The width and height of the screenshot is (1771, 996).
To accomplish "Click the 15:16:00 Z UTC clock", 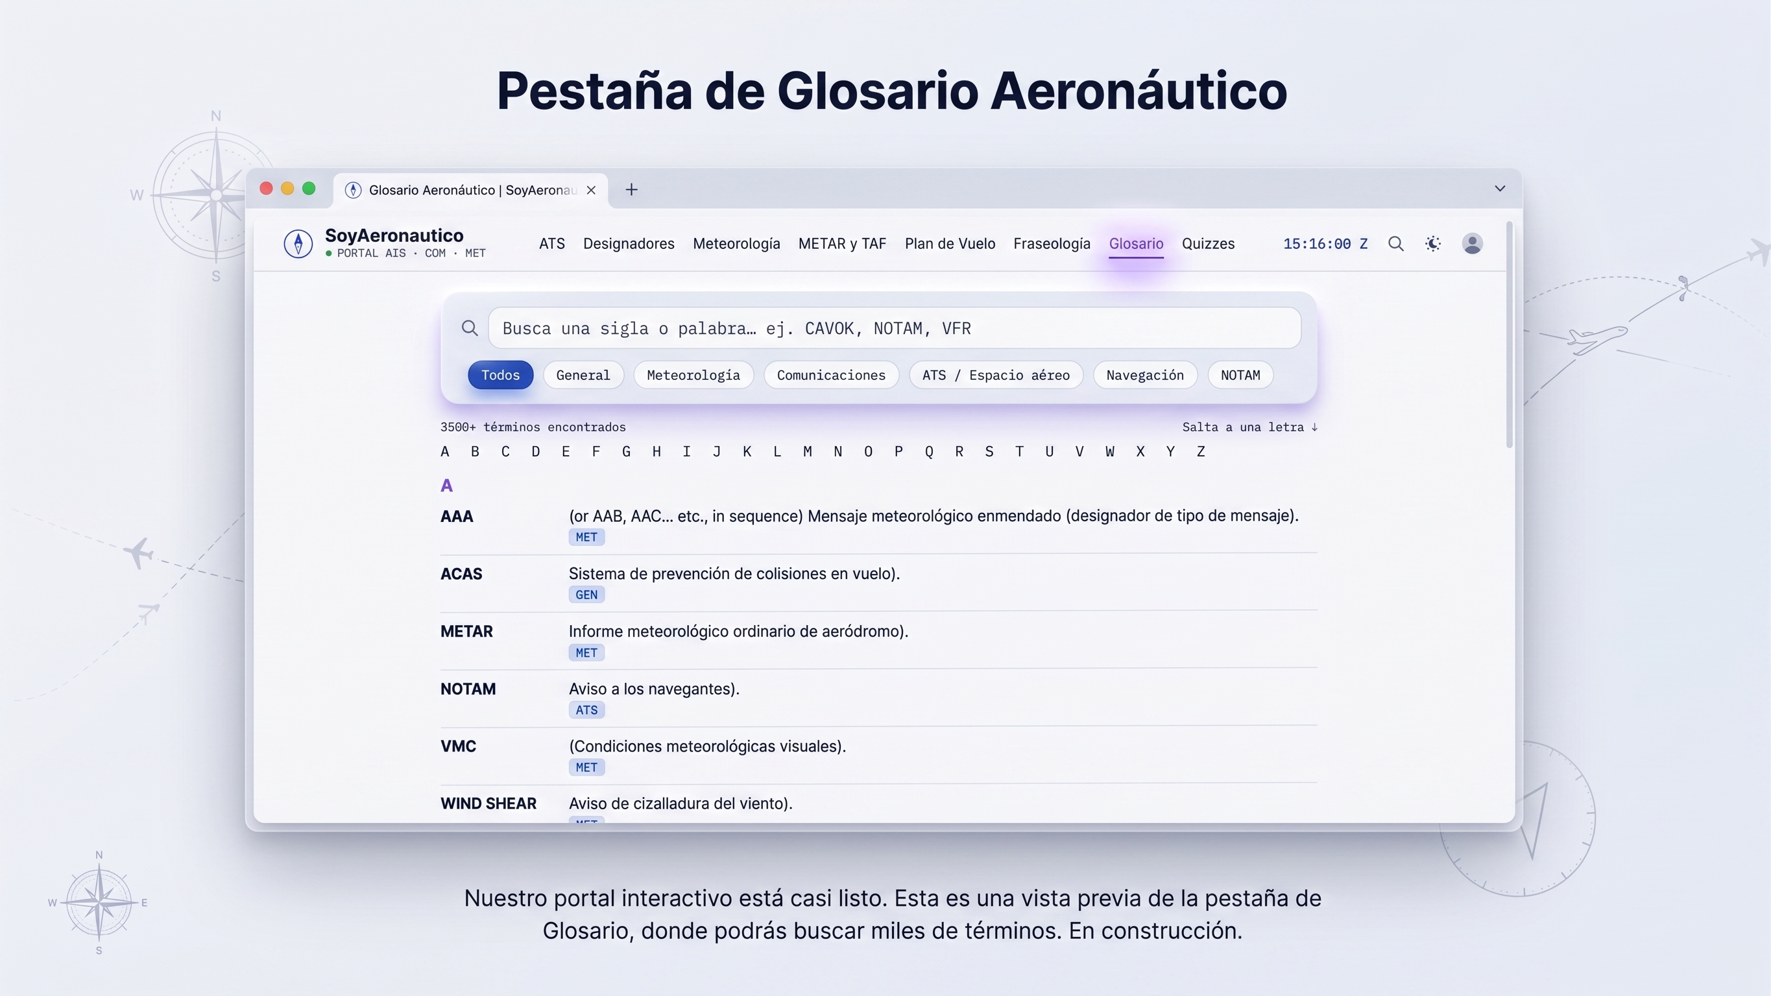I will pyautogui.click(x=1325, y=243).
